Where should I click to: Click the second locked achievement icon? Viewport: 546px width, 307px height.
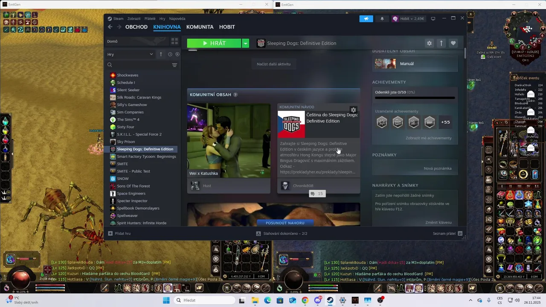coord(398,122)
